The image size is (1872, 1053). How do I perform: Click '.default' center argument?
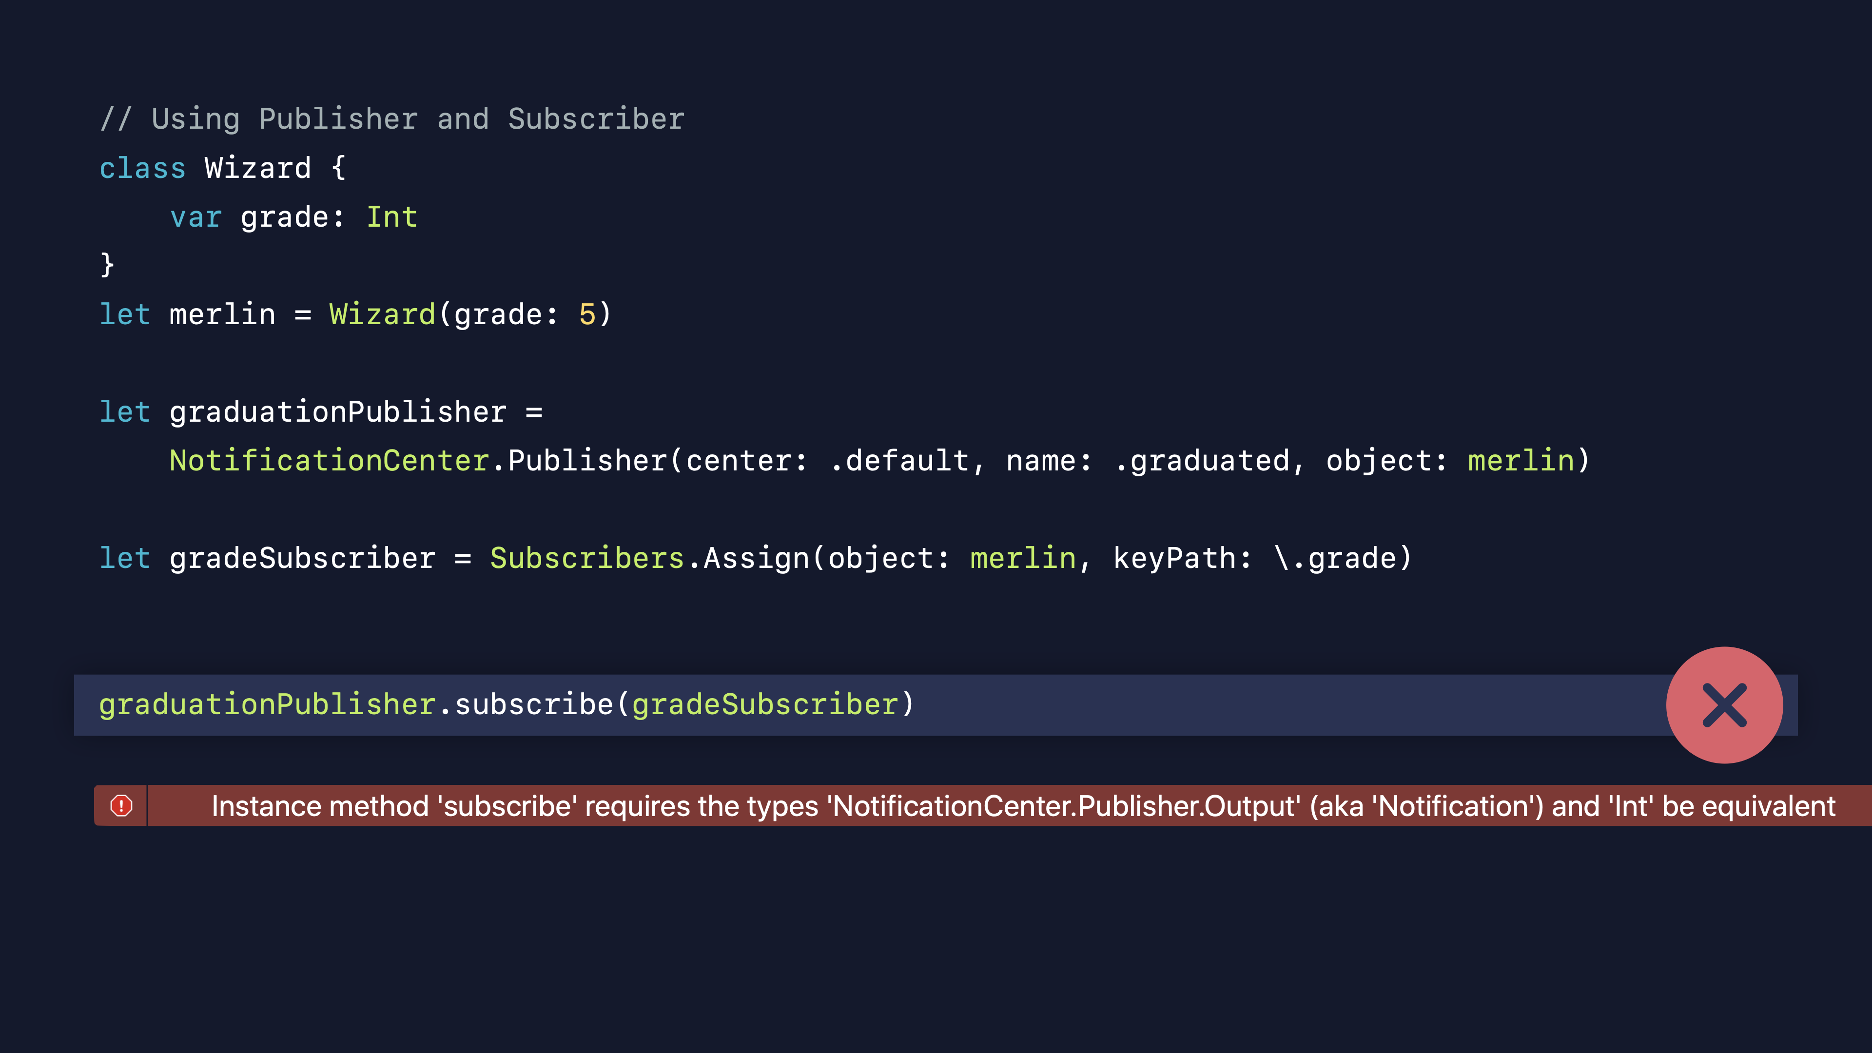[x=899, y=460]
